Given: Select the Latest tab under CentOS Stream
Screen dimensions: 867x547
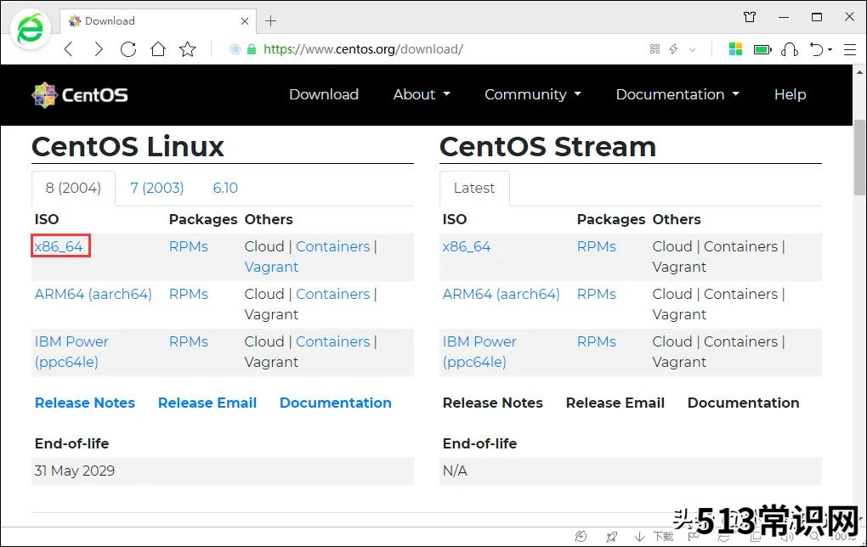Looking at the screenshot, I should tap(473, 188).
